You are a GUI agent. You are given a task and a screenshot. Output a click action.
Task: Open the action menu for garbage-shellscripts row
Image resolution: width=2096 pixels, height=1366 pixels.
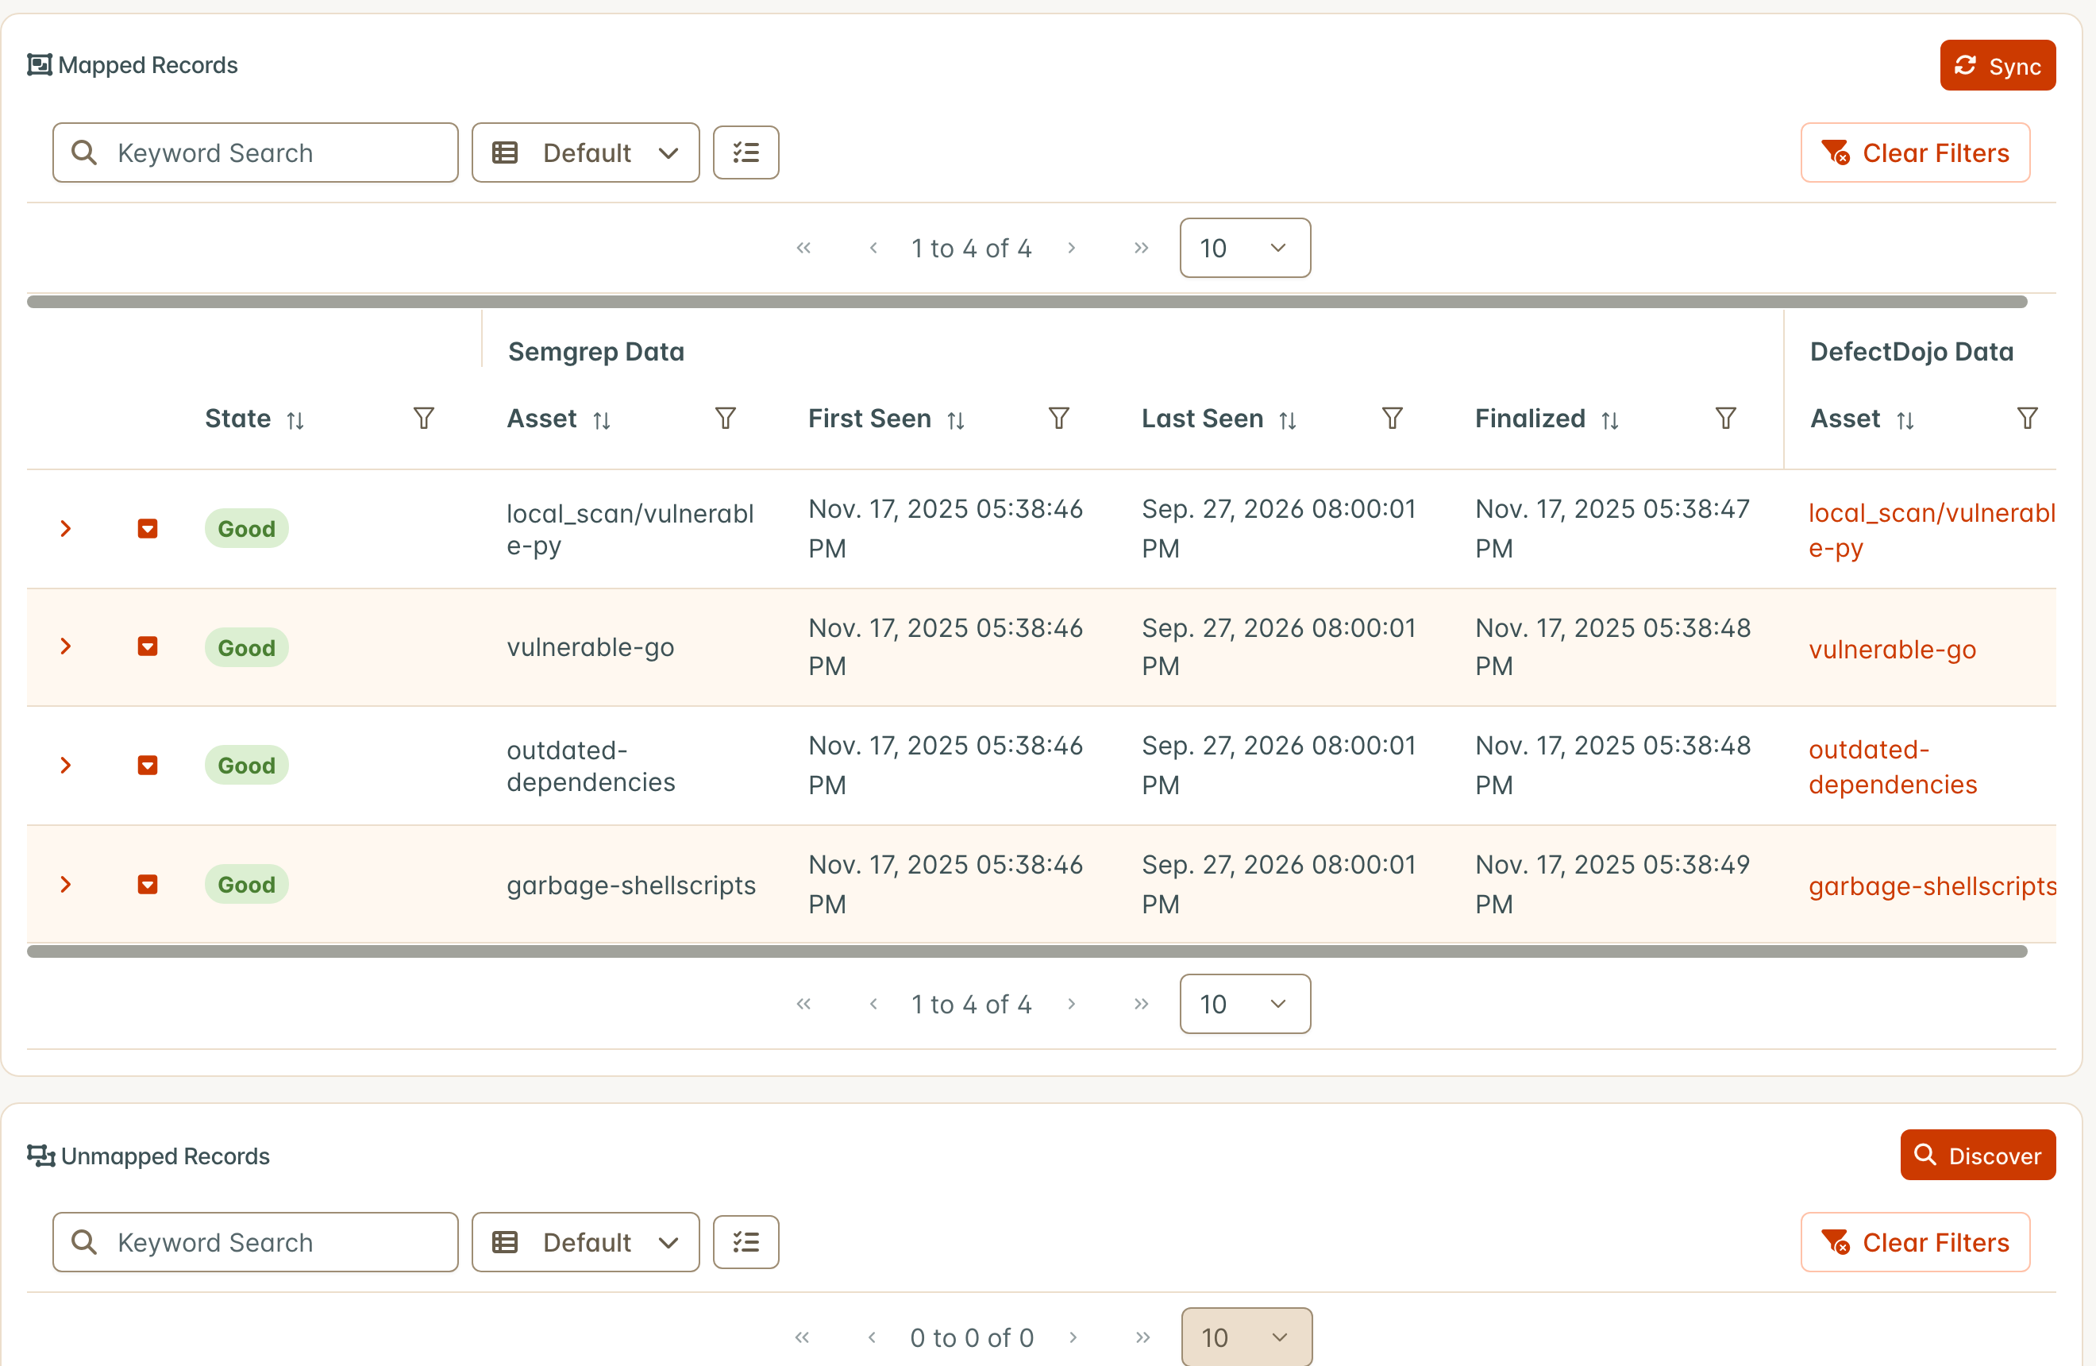pos(148,884)
